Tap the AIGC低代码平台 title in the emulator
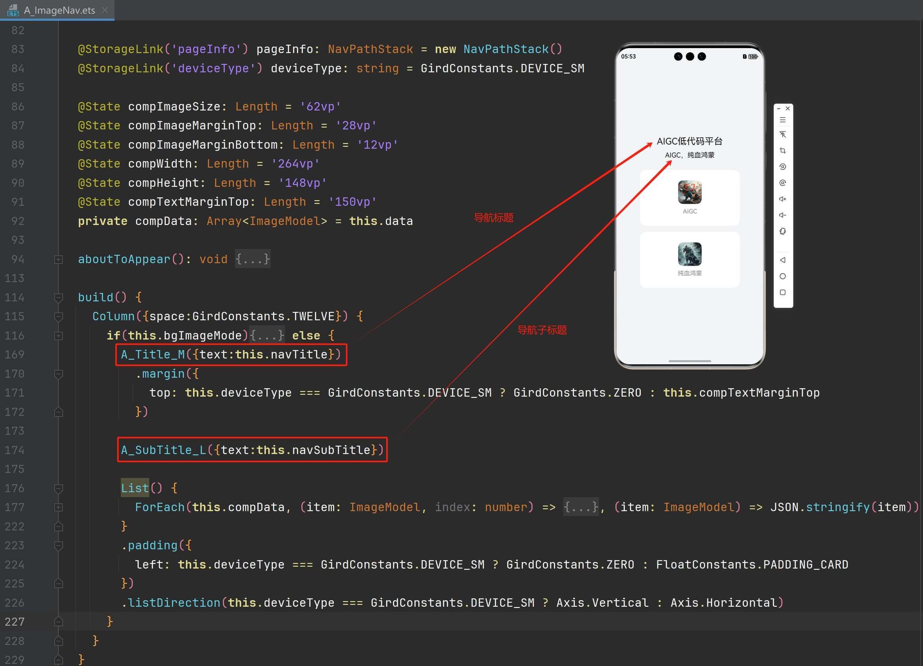Viewport: 923px width, 666px height. pos(689,141)
